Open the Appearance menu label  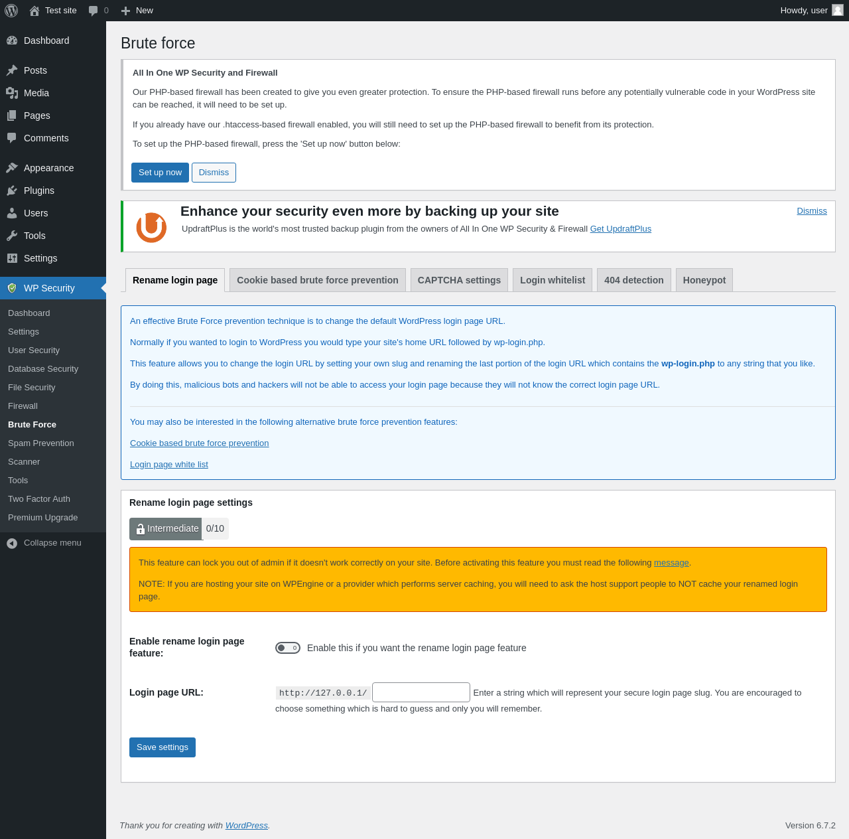[49, 168]
